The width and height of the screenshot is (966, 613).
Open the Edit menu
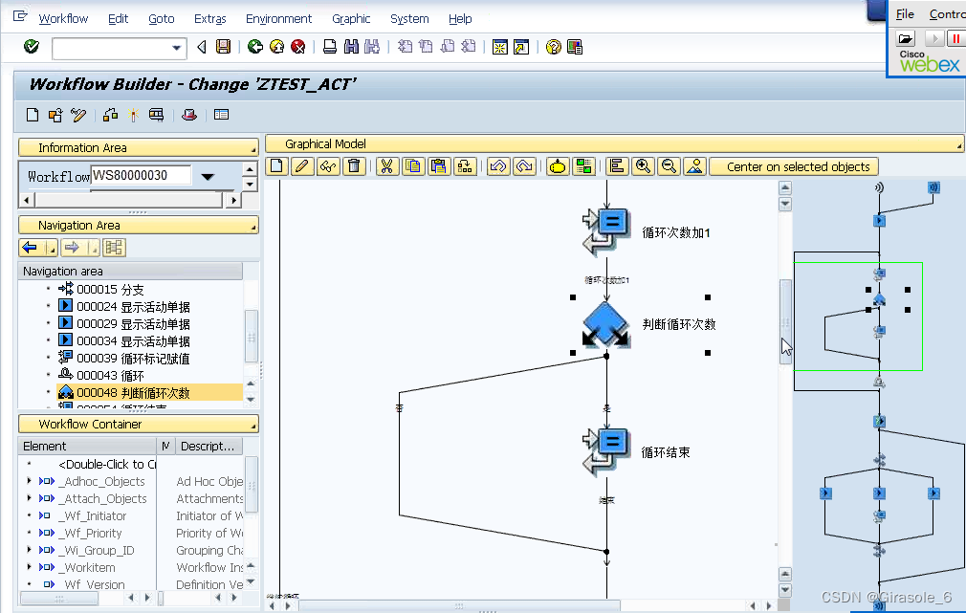pyautogui.click(x=118, y=18)
